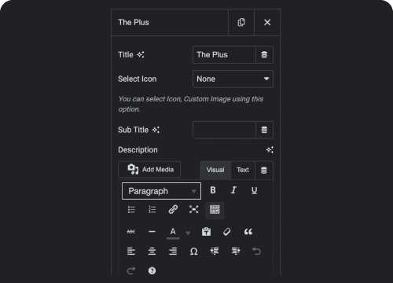
Task: Click AI sparkle icon next to Description
Action: 270,150
